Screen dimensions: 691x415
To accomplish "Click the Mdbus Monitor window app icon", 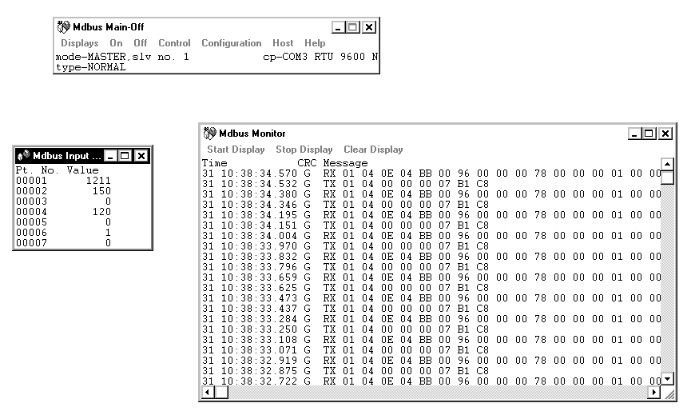I will tap(210, 134).
